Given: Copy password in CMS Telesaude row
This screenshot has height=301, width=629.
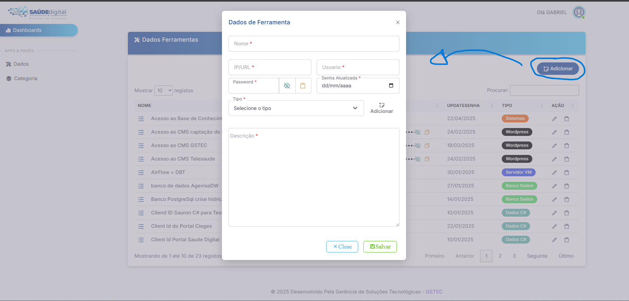Looking at the screenshot, I should click(x=427, y=159).
